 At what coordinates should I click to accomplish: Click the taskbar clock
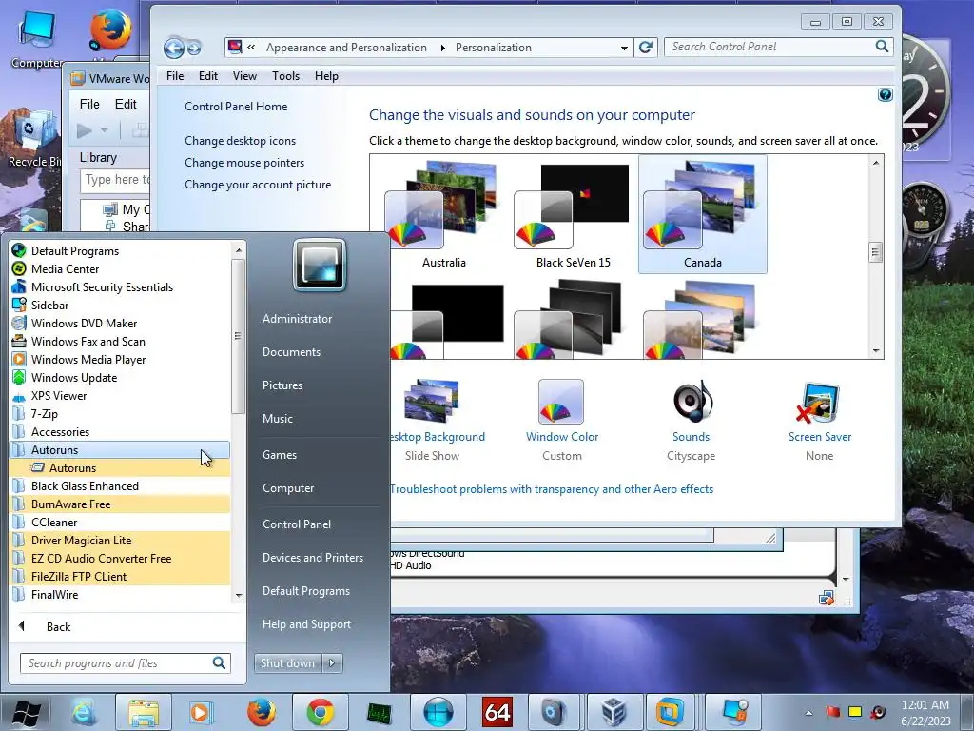pos(925,713)
